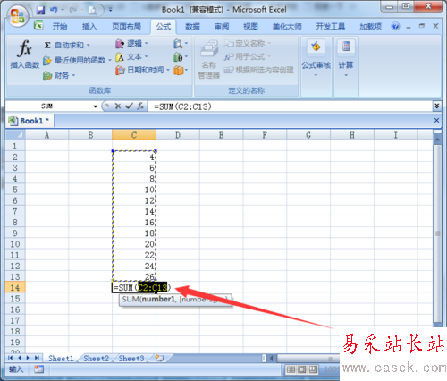The width and height of the screenshot is (447, 381).
Task: Expand the formula bar
Action: 436,106
